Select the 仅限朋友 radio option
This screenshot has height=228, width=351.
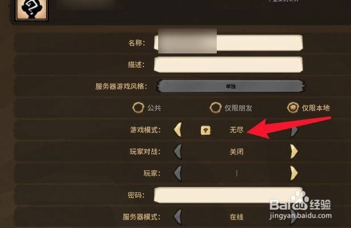tap(216, 107)
